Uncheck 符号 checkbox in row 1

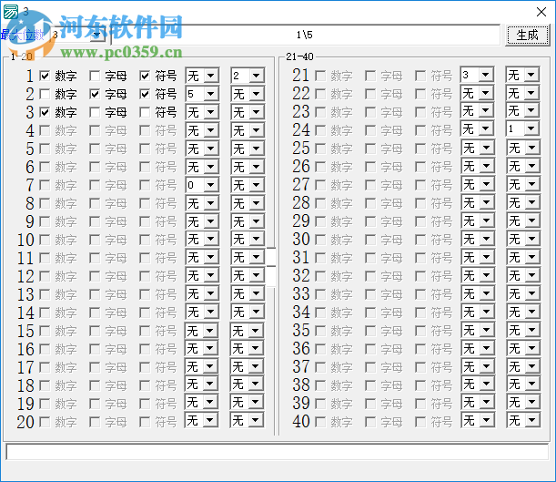click(145, 76)
